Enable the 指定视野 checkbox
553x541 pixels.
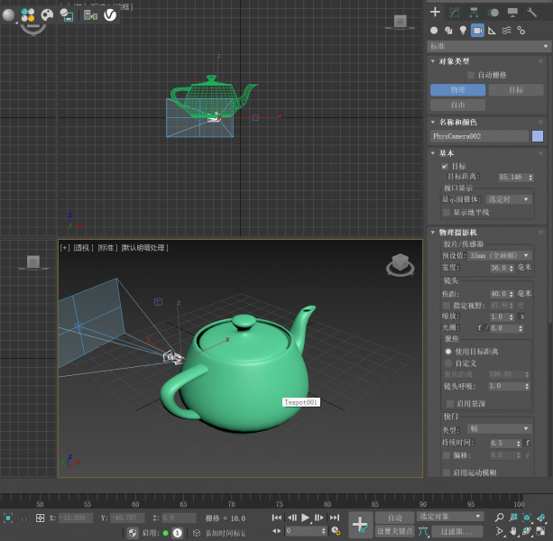(447, 306)
